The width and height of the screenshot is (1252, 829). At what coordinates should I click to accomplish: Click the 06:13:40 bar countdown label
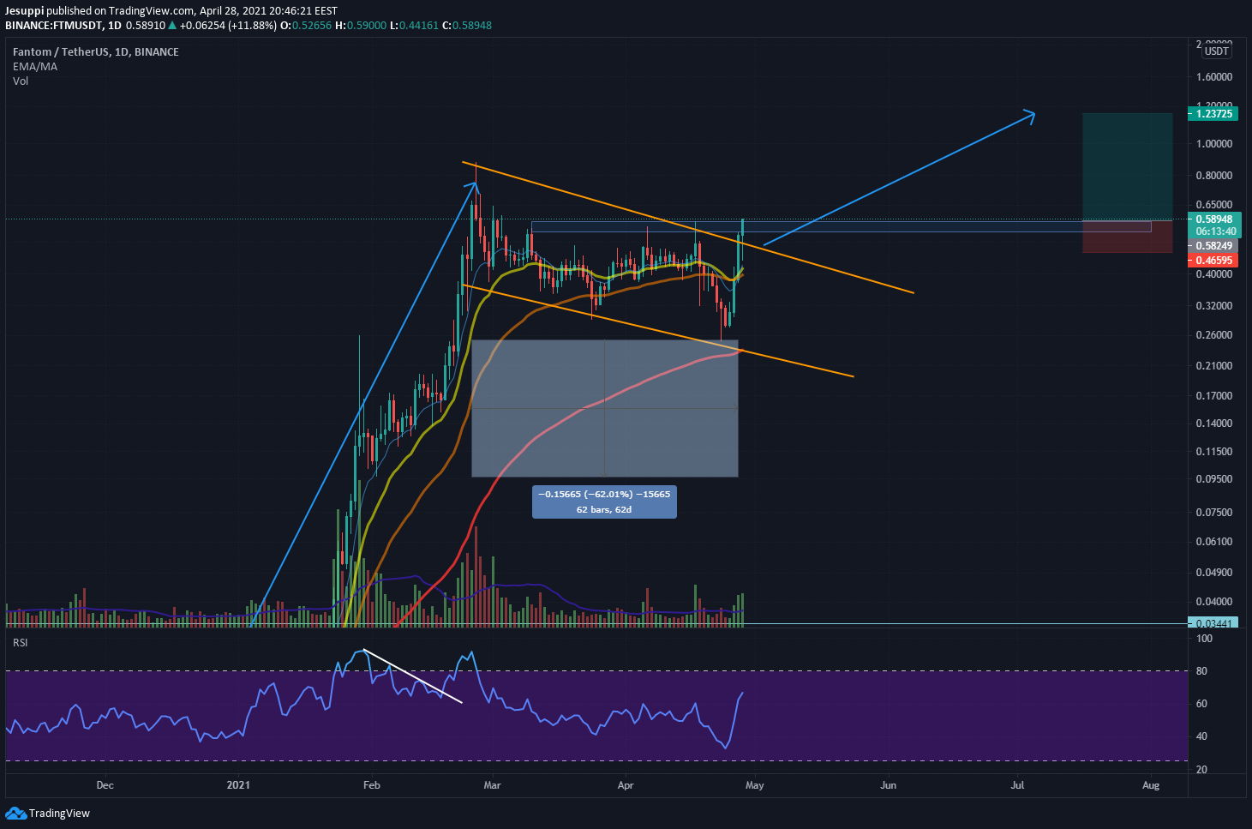coord(1213,231)
